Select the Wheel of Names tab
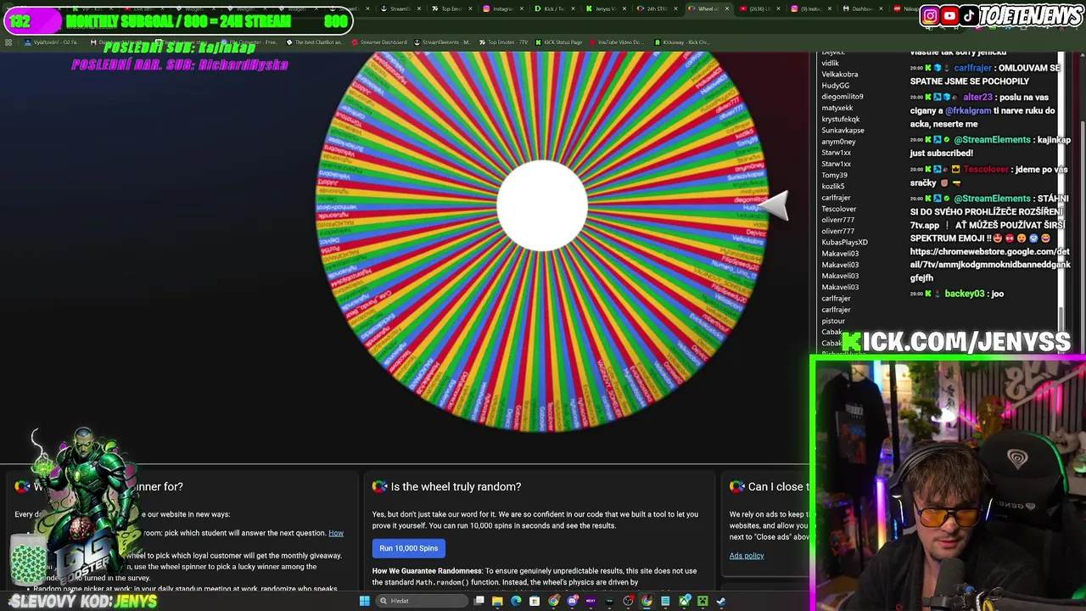The height and width of the screenshot is (611, 1086). tap(708, 8)
